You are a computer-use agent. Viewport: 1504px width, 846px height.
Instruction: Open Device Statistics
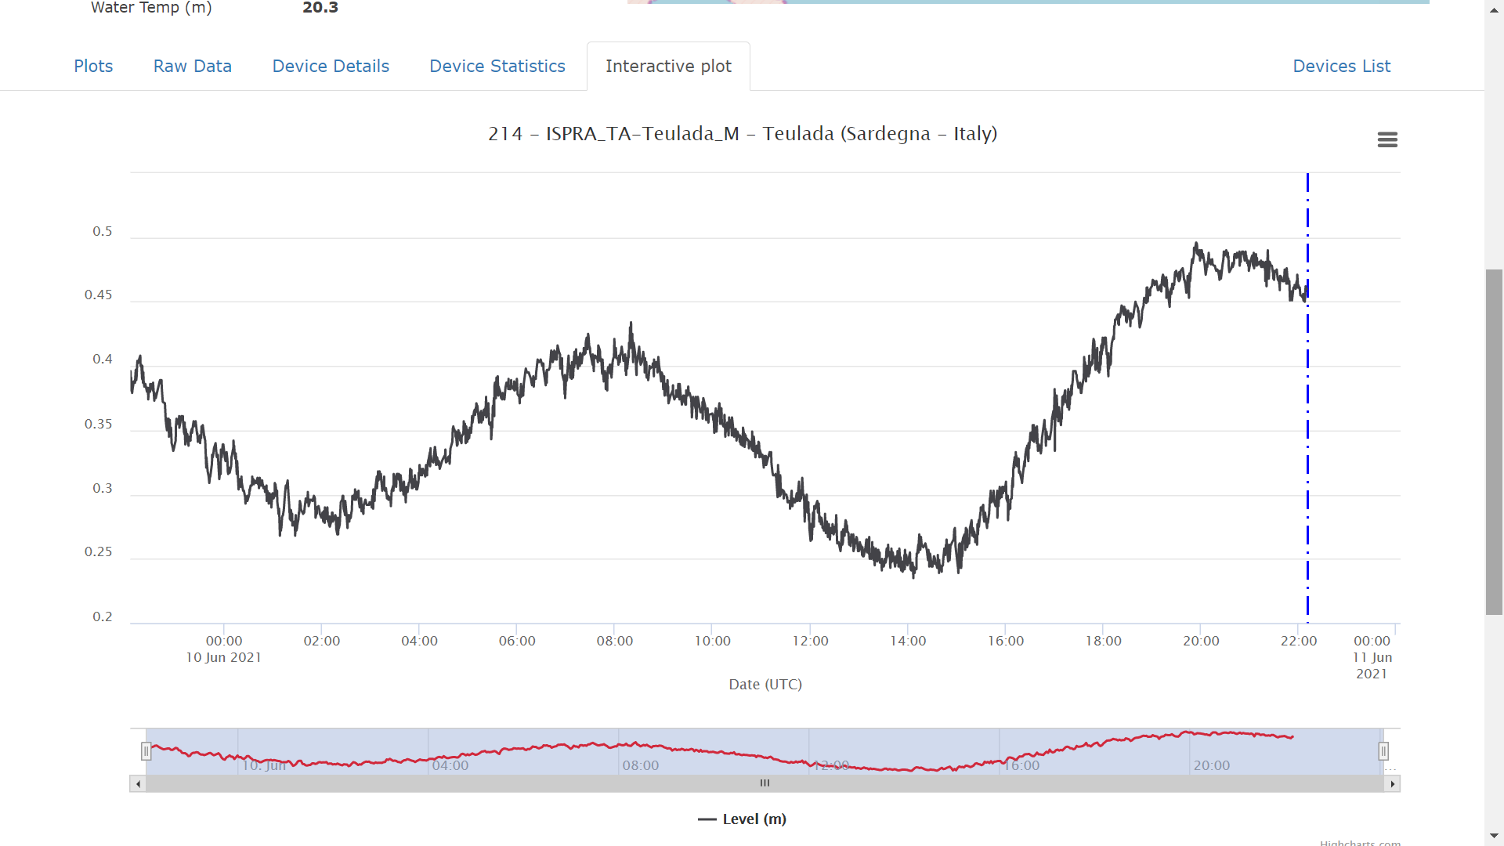(497, 66)
